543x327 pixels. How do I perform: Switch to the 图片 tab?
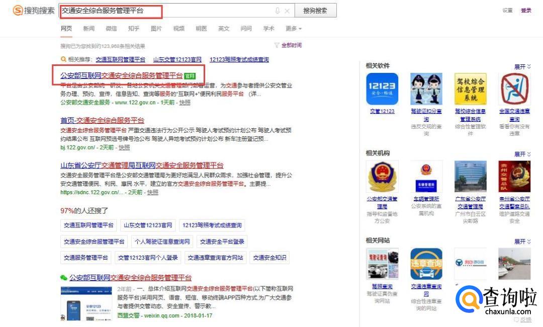[x=156, y=29]
